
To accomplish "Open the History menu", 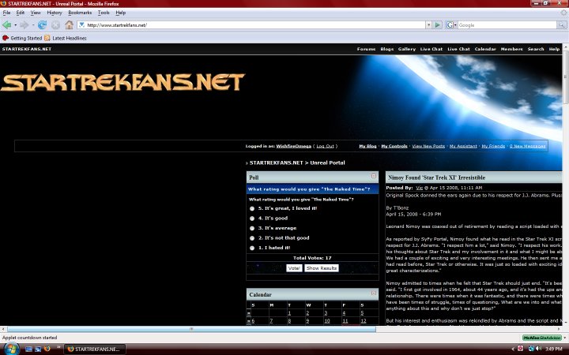I will tap(55, 13).
